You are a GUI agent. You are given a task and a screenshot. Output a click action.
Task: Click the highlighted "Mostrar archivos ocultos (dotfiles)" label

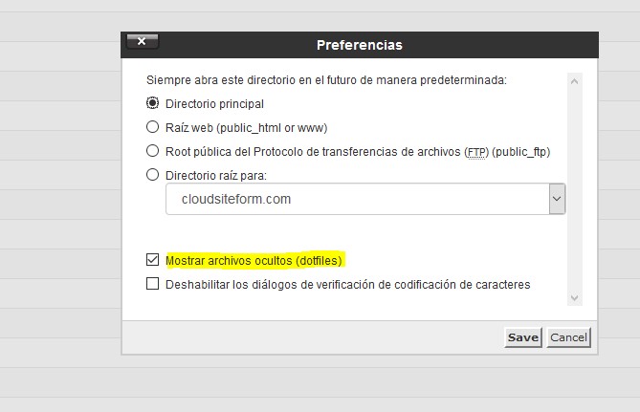(x=254, y=259)
